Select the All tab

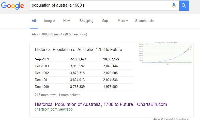click(x=34, y=21)
